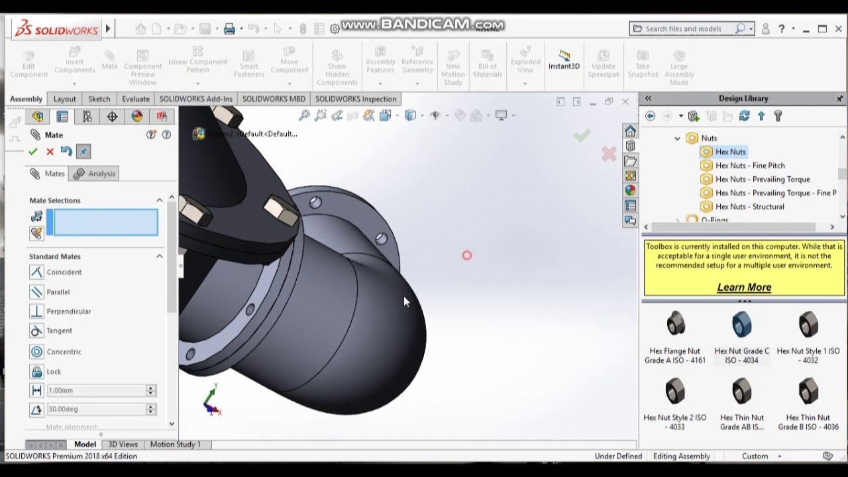This screenshot has height=477, width=848.
Task: Open the Help question mark menu
Action: pos(782,28)
